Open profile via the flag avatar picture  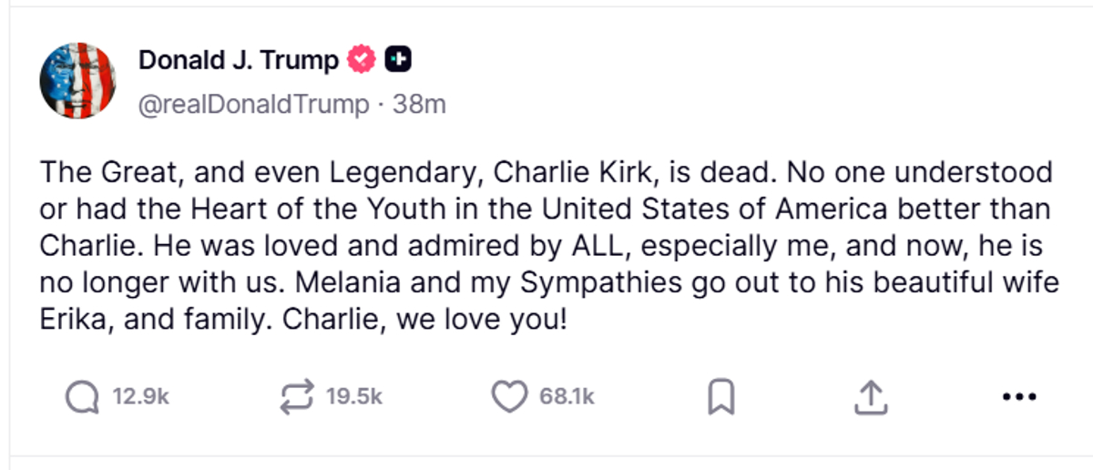77,80
